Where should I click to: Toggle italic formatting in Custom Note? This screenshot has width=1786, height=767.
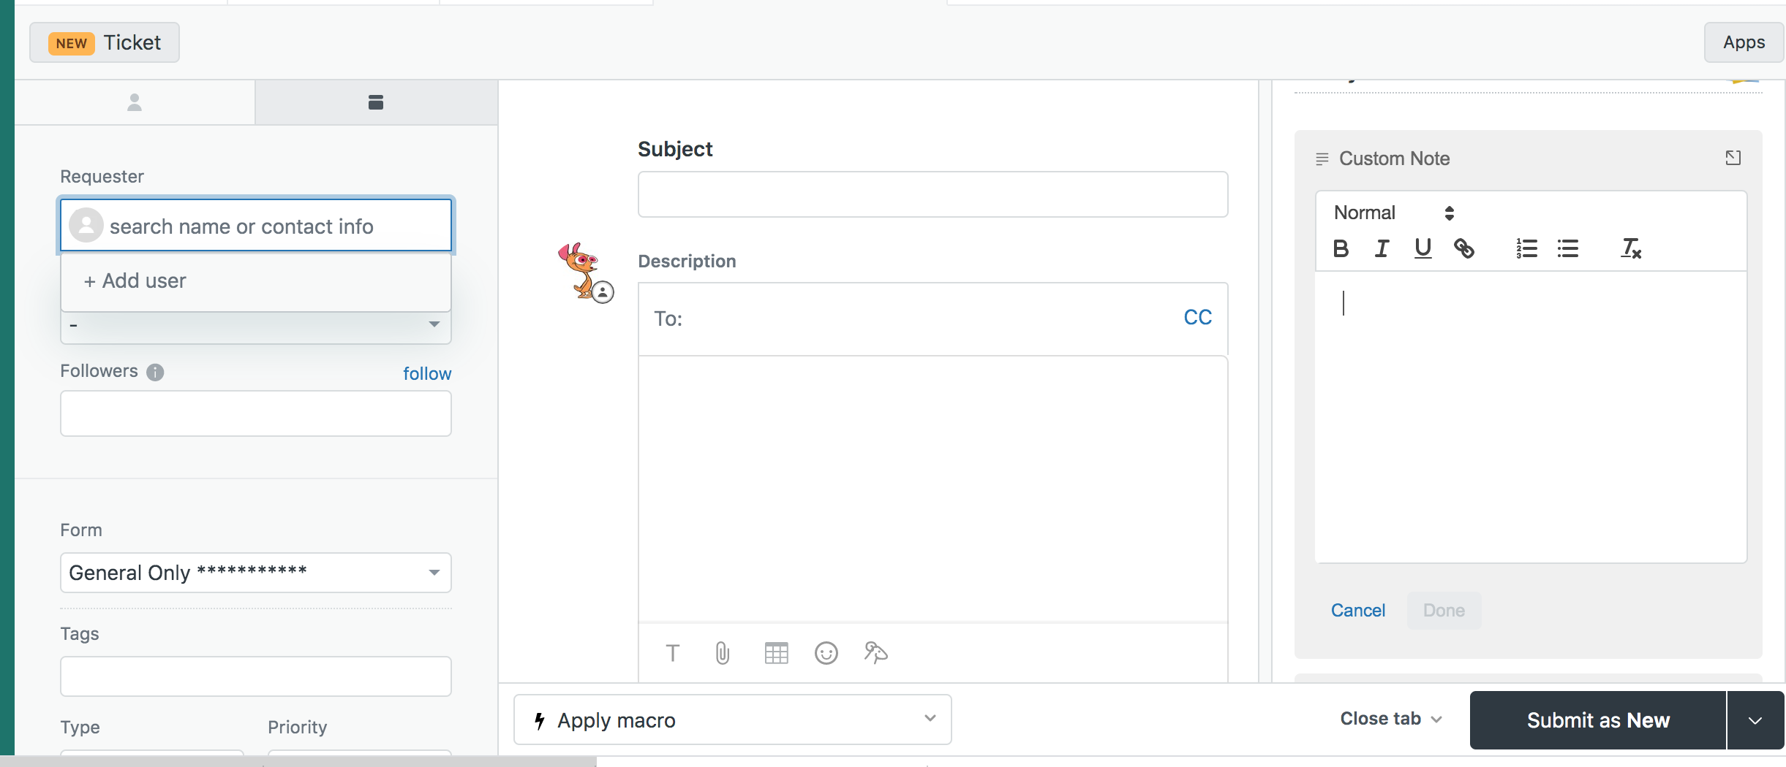click(1382, 248)
